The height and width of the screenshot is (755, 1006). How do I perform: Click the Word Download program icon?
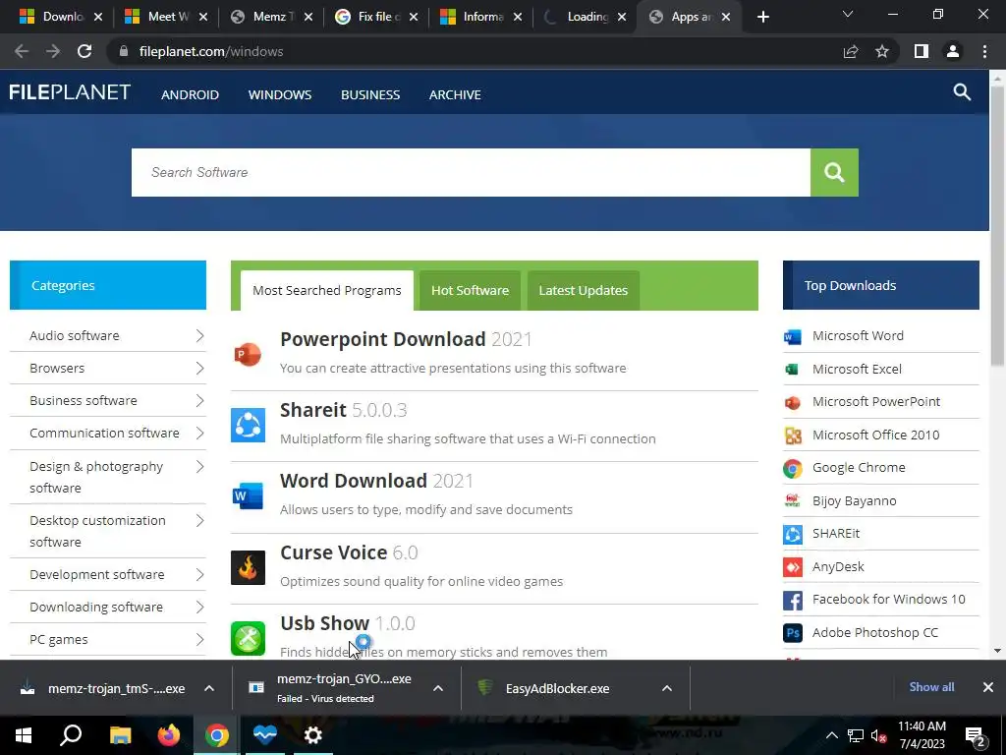coord(248,495)
